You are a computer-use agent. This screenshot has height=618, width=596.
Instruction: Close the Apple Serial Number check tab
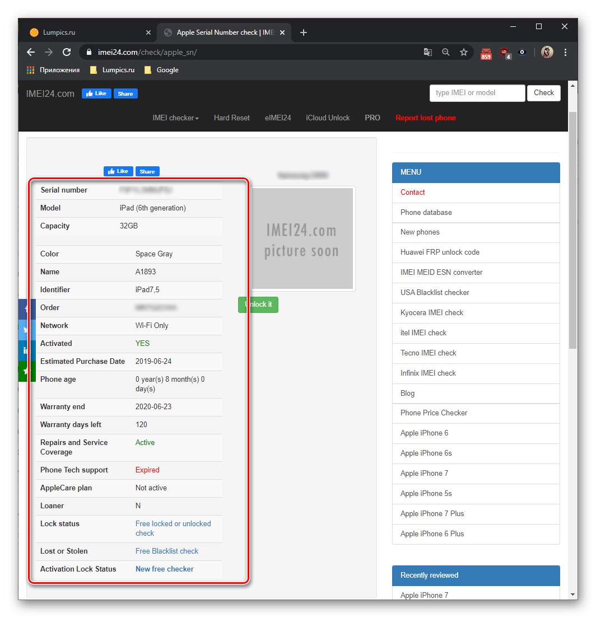pyautogui.click(x=282, y=32)
